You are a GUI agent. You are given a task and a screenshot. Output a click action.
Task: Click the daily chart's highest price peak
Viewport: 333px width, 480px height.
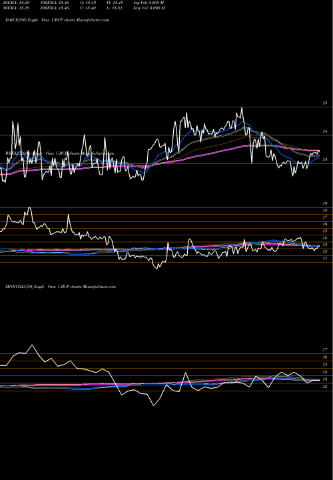[242, 108]
